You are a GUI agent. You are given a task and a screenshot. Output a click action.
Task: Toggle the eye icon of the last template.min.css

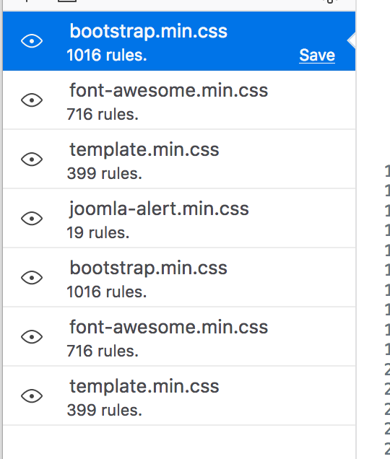pyautogui.click(x=32, y=395)
